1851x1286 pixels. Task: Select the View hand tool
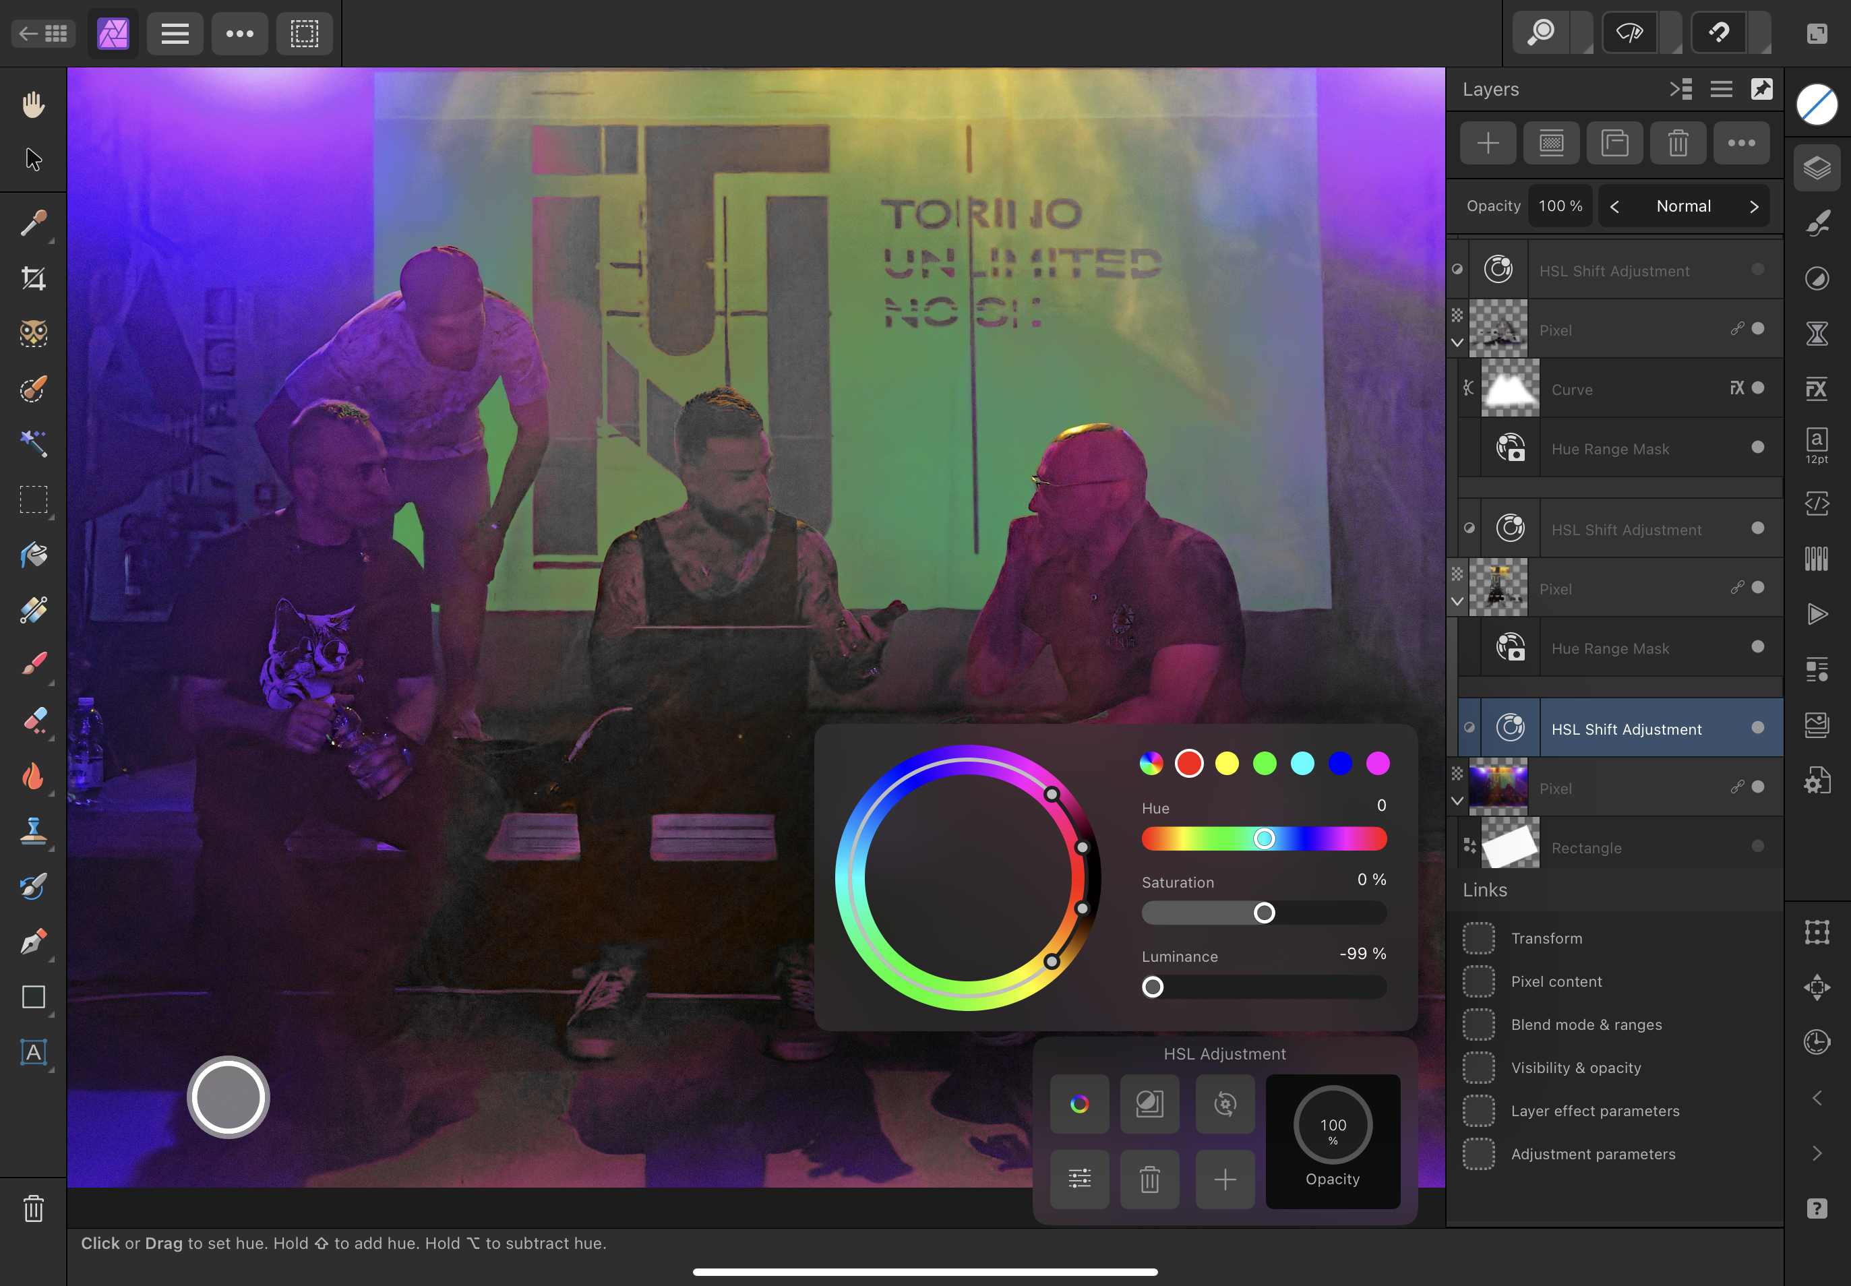[x=33, y=104]
